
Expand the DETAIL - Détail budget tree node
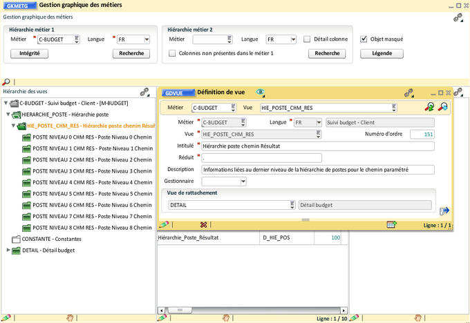pyautogui.click(x=8, y=250)
